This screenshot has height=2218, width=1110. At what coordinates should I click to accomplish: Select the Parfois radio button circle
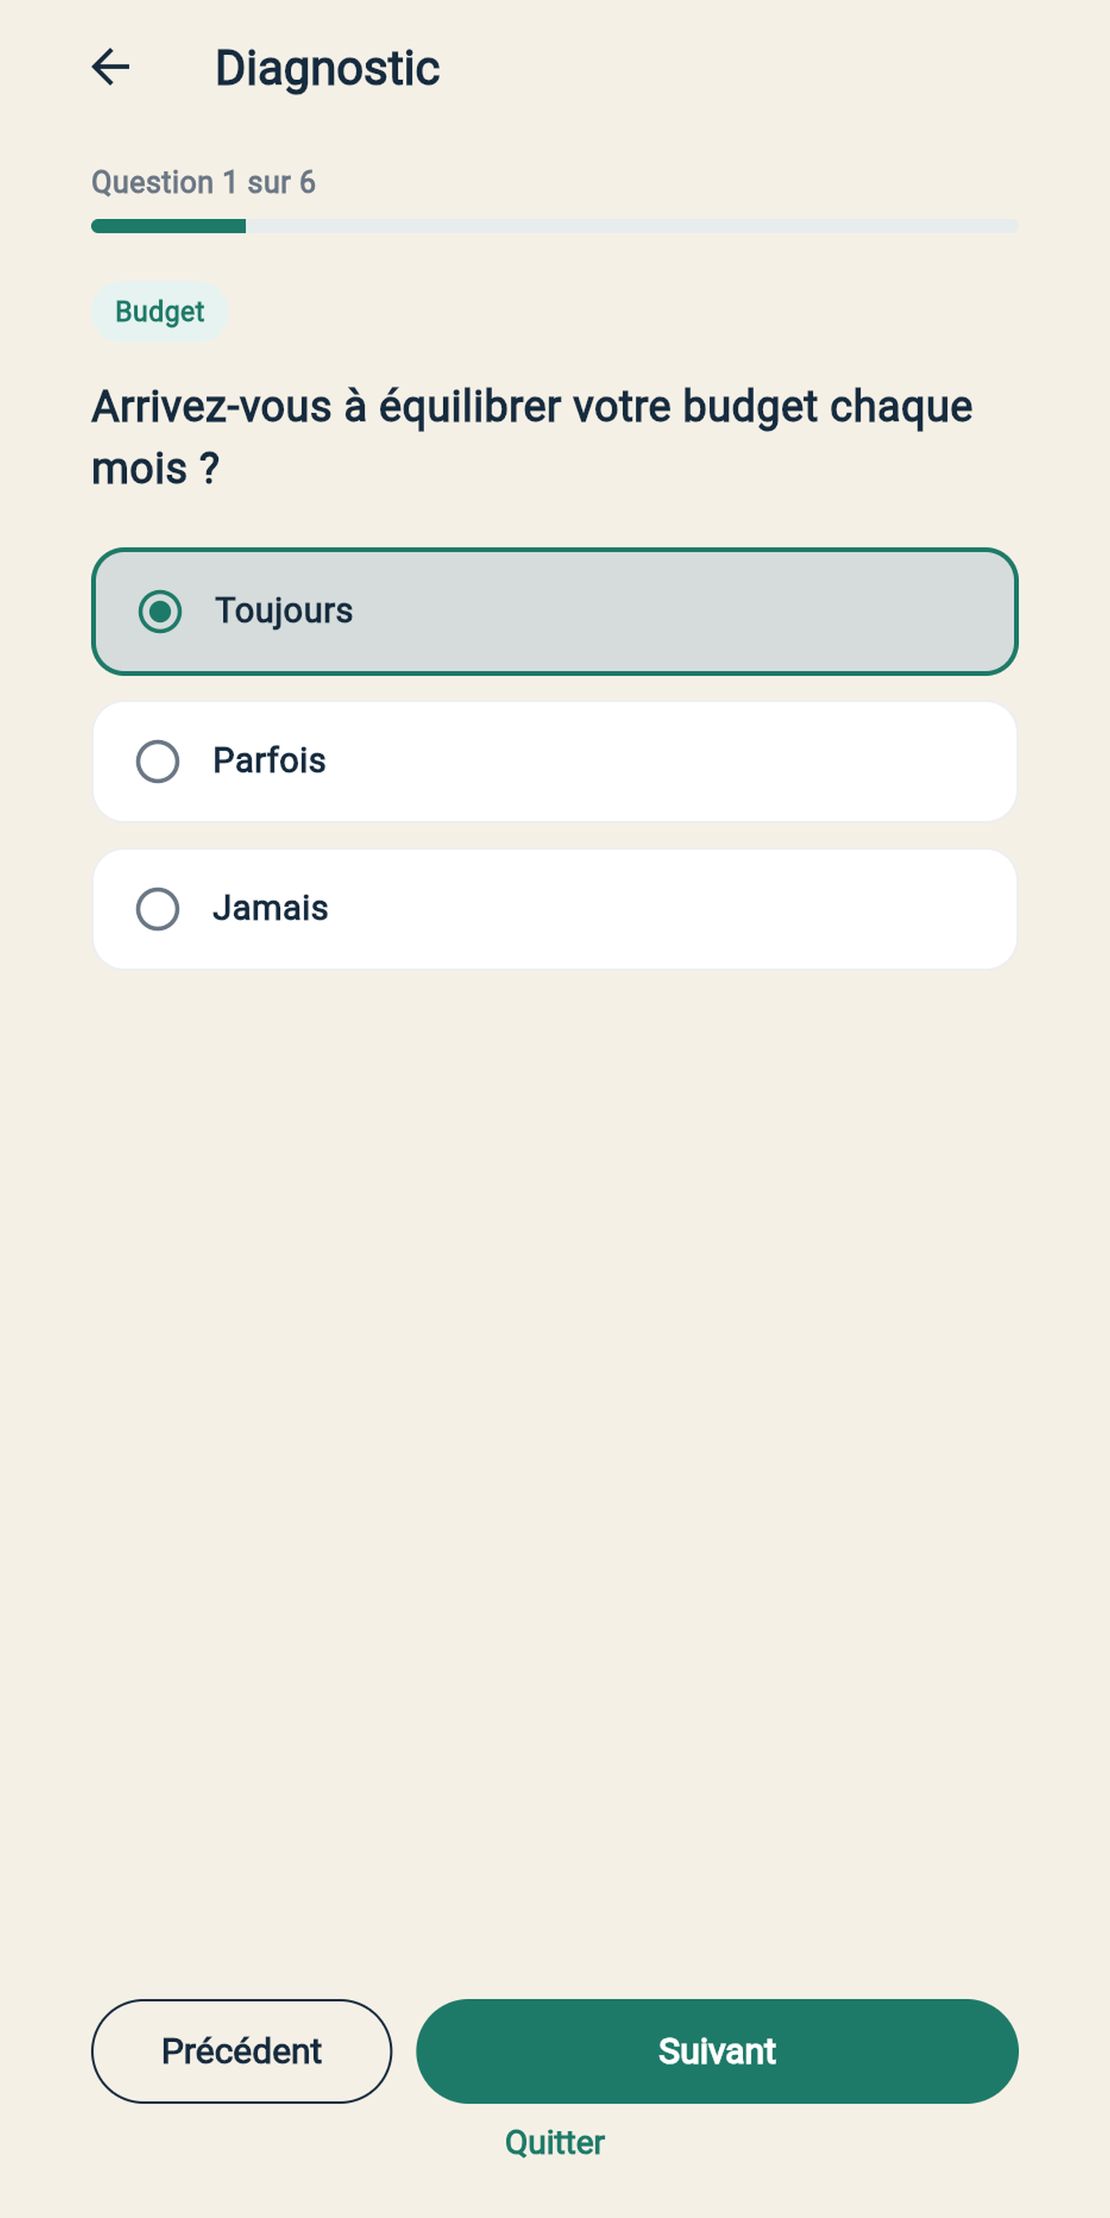point(158,761)
